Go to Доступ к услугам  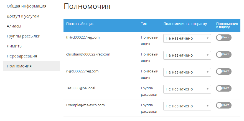(23, 16)
